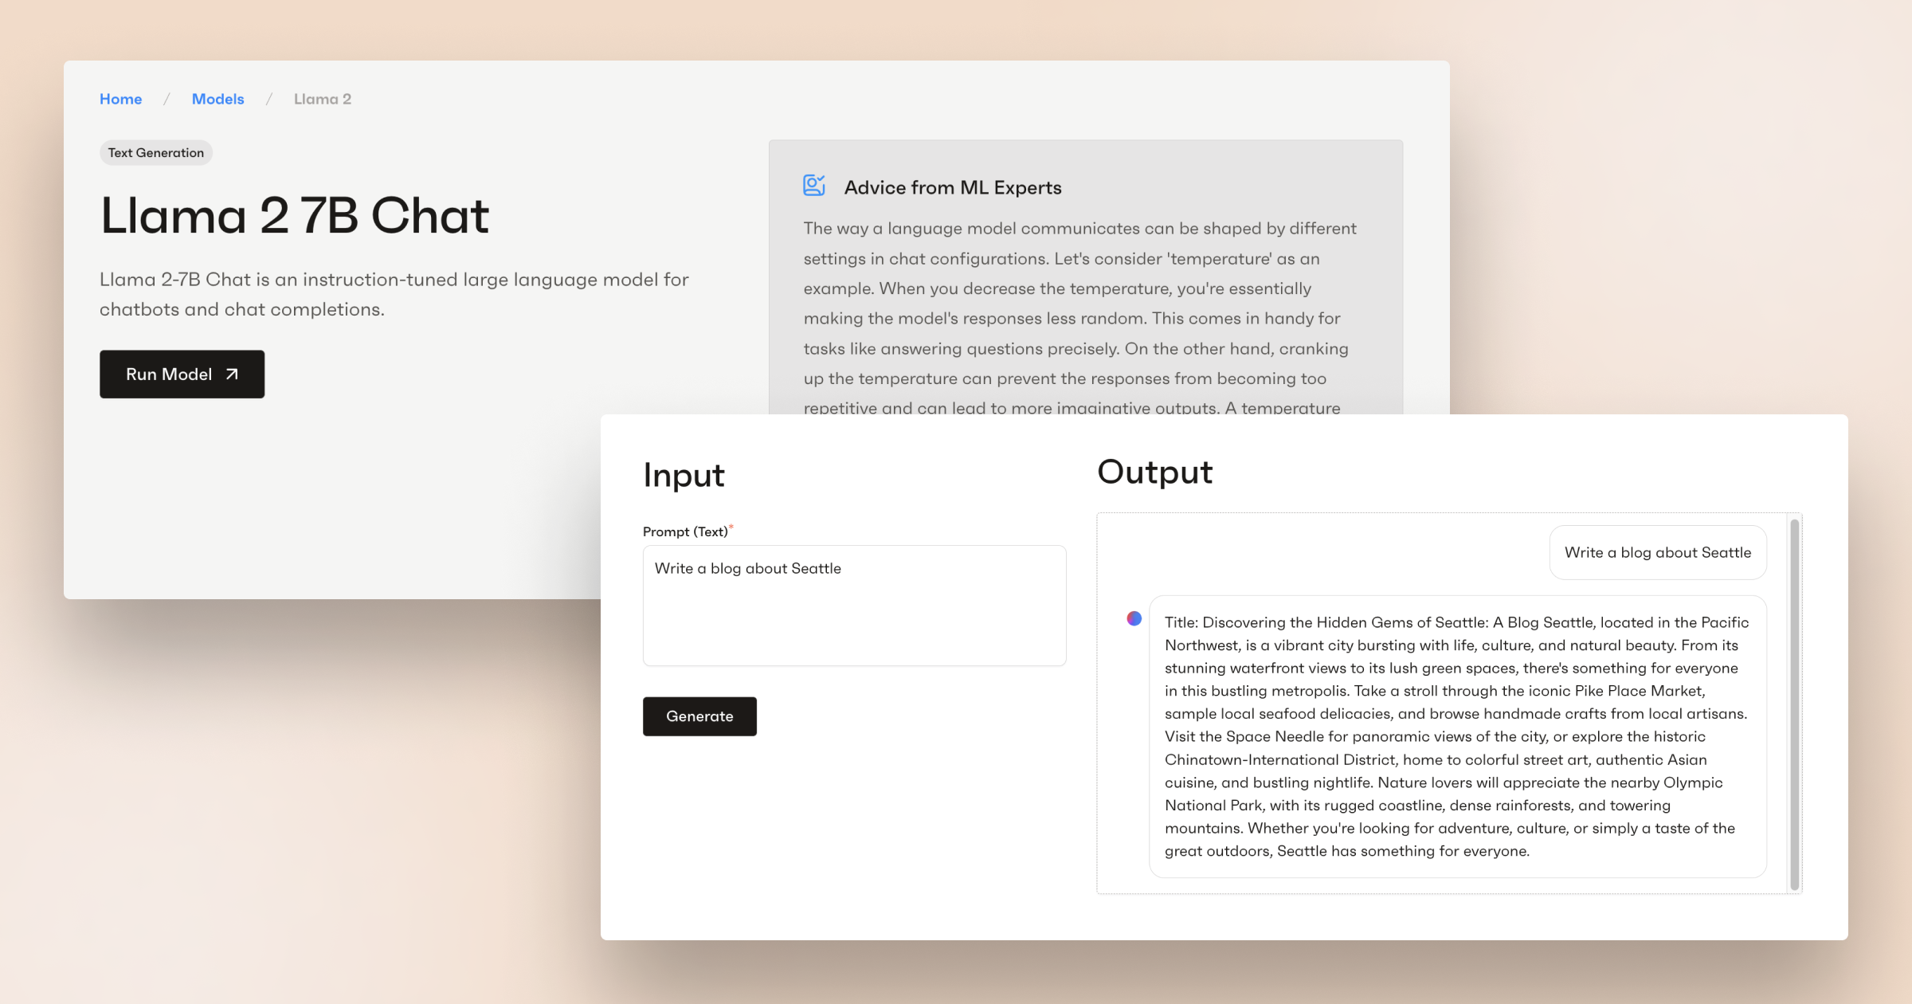1912x1004 pixels.
Task: Select the Llama 2 breadcrumb entry
Action: coord(322,99)
